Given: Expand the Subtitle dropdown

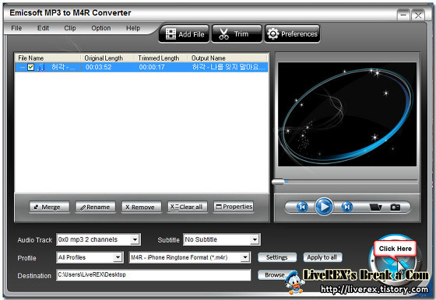Looking at the screenshot, I should coord(255,239).
